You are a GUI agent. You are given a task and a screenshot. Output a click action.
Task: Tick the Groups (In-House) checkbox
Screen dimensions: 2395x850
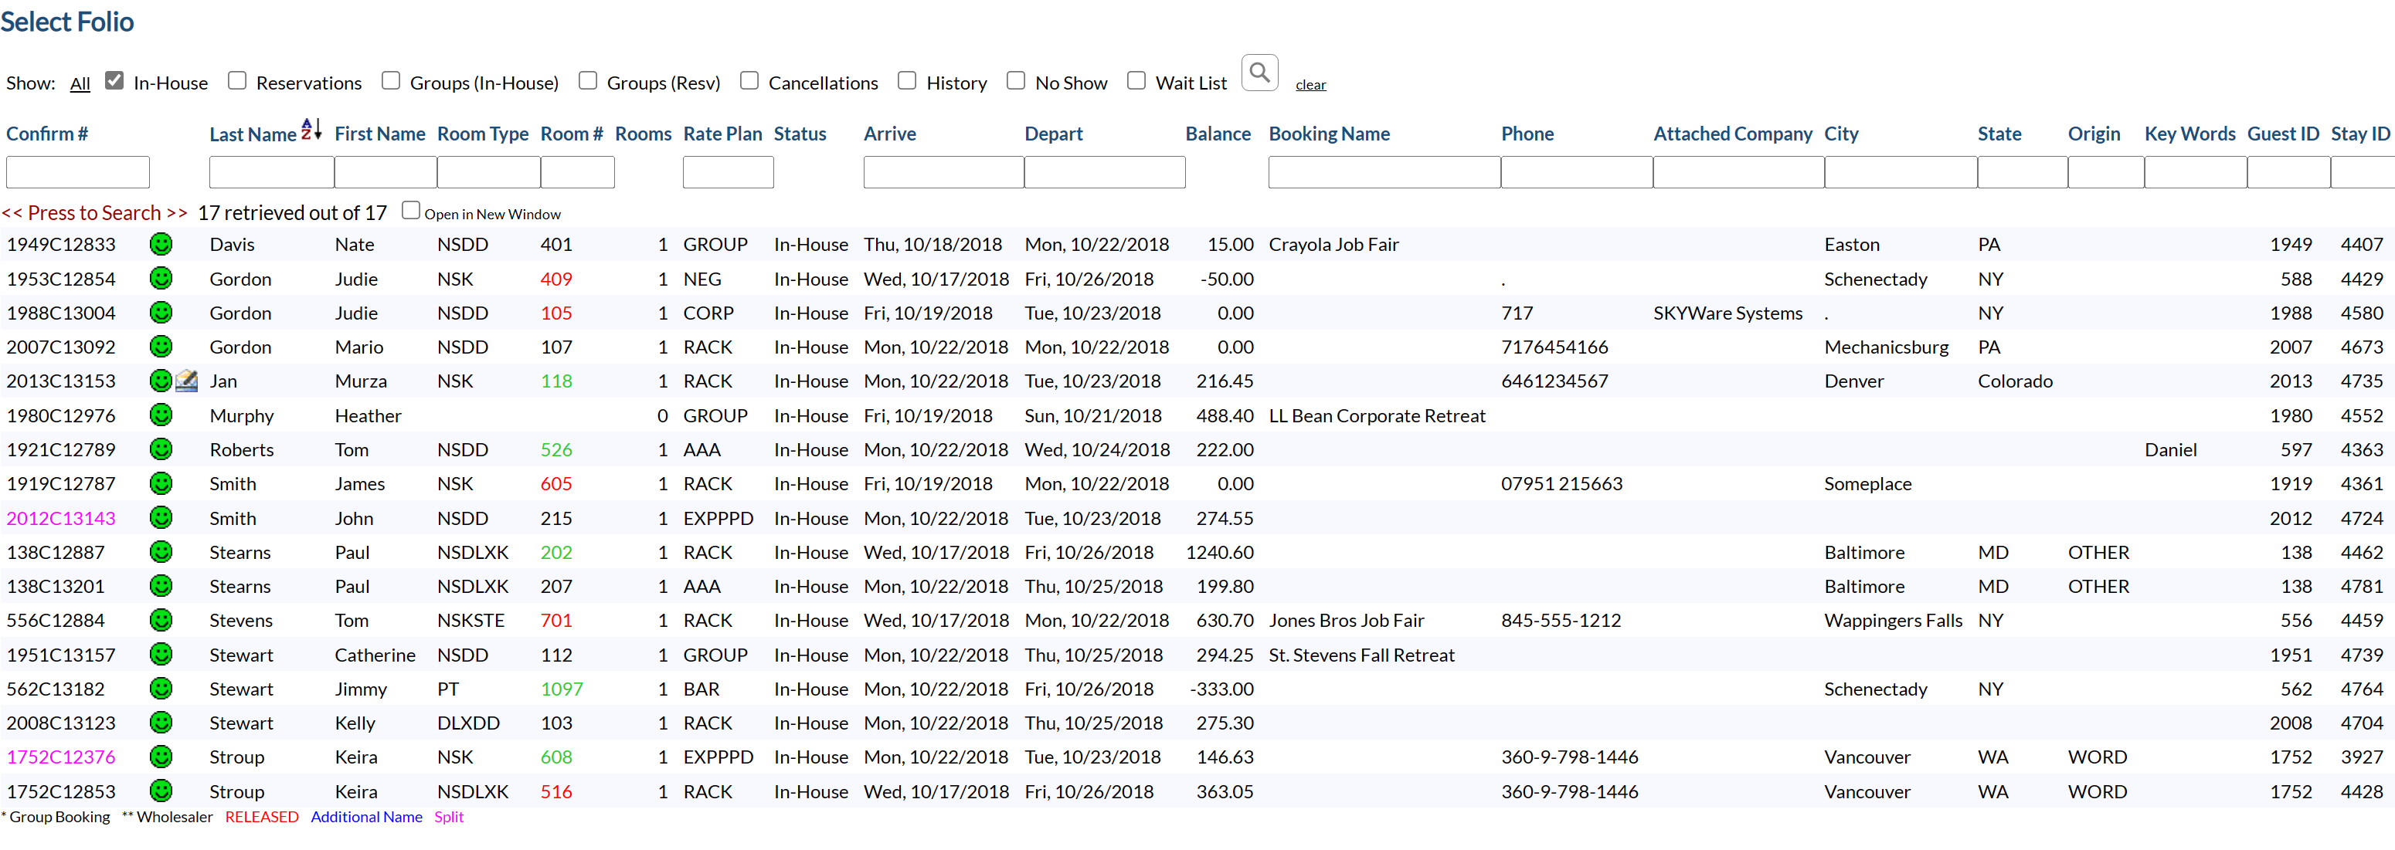[x=392, y=81]
